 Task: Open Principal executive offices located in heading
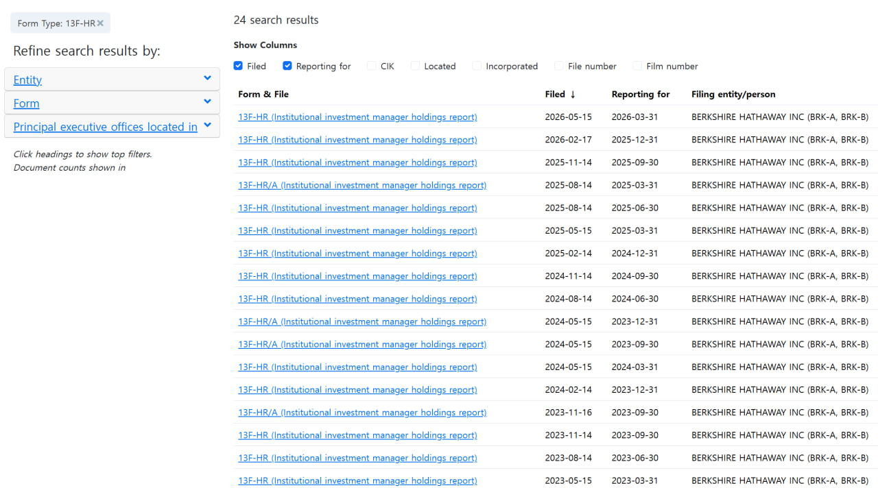point(105,127)
